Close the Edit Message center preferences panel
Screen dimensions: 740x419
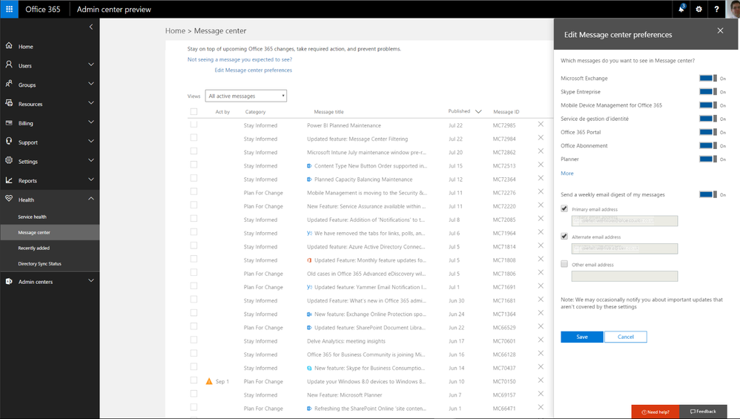[x=720, y=31]
